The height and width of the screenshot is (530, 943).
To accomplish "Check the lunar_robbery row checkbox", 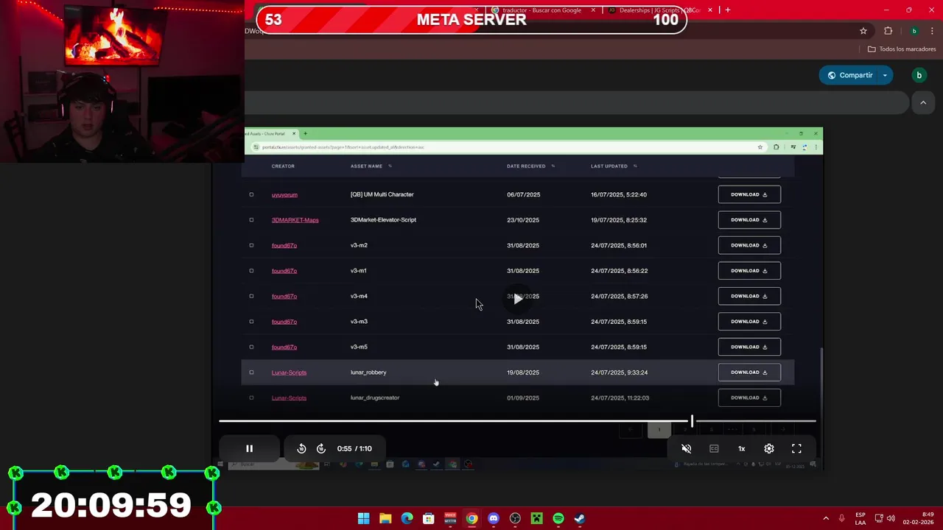I will (251, 372).
